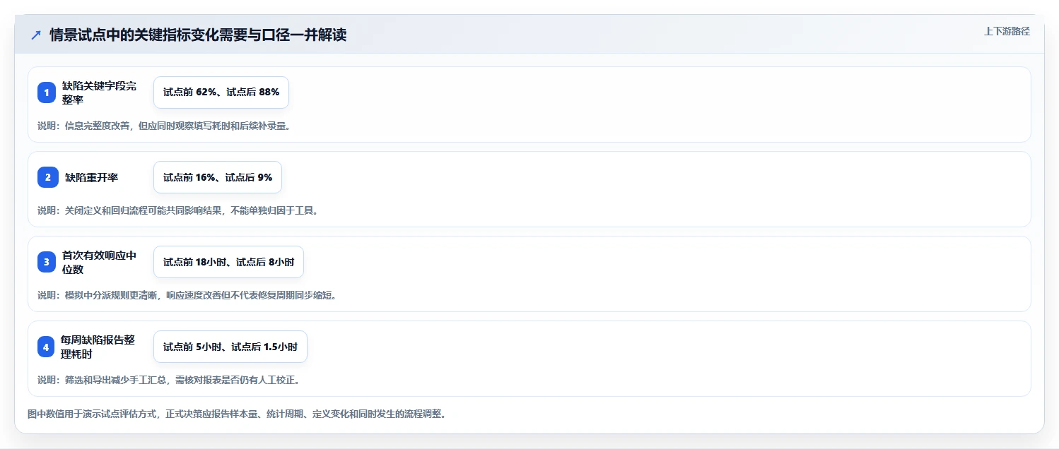The image size is (1059, 449).
Task: Click the footer disclaimer starting 图中数值用于演示
Action: (x=237, y=414)
